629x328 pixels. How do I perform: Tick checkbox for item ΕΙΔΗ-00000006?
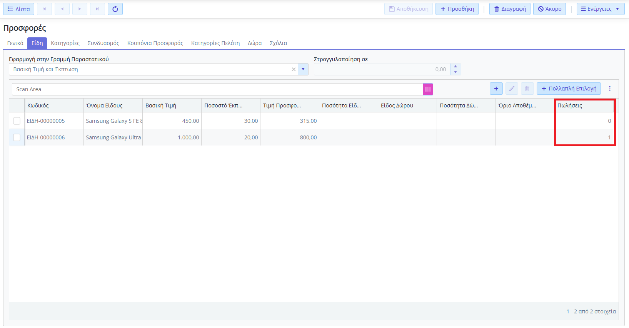(x=17, y=137)
